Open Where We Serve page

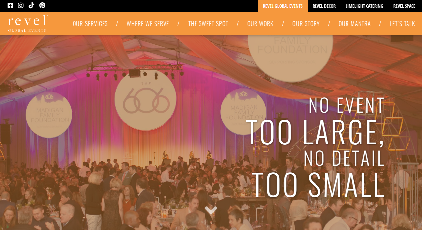[148, 23]
